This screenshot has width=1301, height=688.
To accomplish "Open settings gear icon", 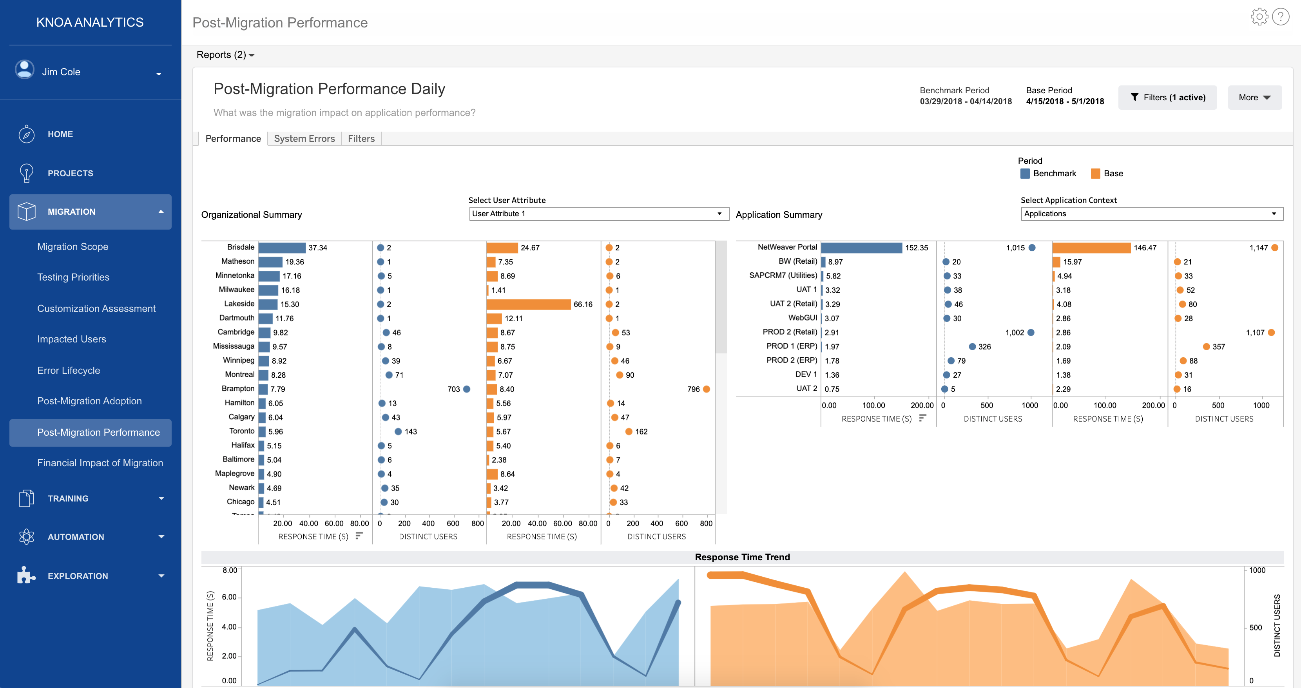I will click(x=1259, y=17).
